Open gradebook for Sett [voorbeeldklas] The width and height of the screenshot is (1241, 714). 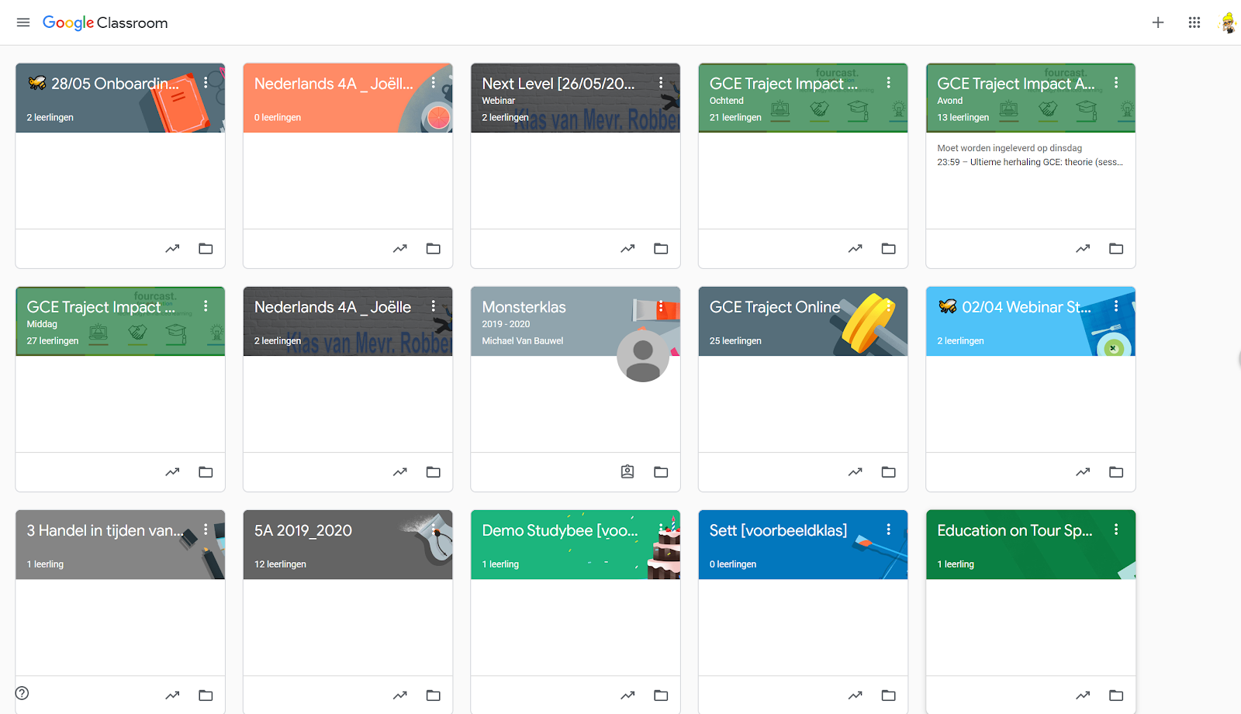856,695
